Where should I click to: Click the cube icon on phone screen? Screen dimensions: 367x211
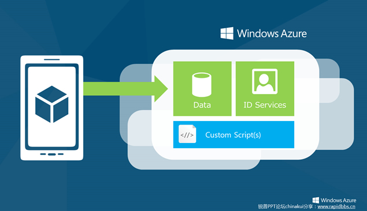[51, 104]
